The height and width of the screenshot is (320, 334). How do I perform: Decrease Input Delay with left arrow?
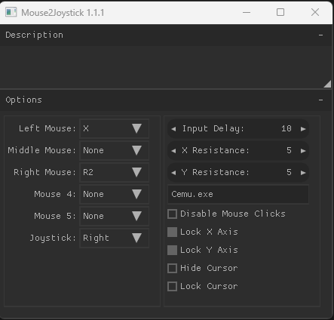(x=173, y=129)
